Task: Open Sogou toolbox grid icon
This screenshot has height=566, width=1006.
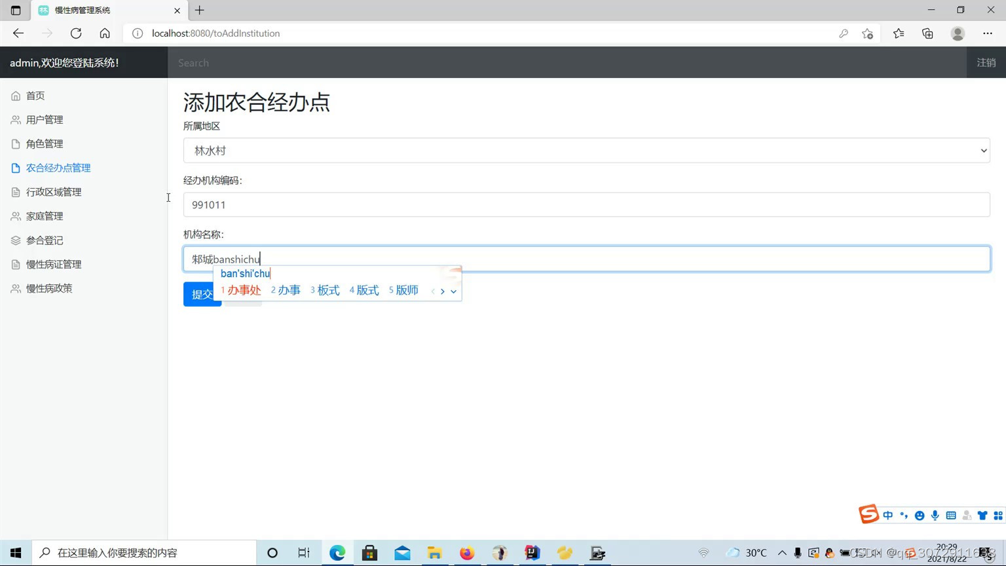Action: coord(998,516)
